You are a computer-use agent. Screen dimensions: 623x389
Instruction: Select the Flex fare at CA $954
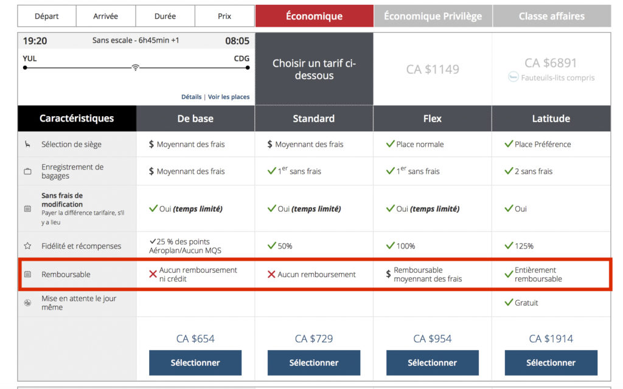433,363
